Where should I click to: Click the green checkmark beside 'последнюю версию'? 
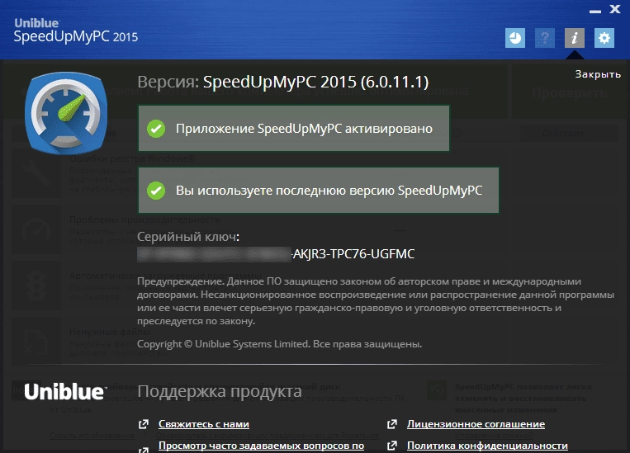click(x=156, y=191)
